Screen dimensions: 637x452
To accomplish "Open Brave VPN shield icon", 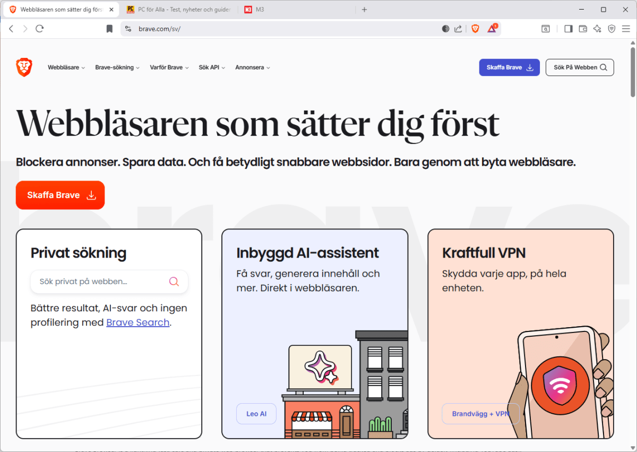I will pyautogui.click(x=612, y=29).
